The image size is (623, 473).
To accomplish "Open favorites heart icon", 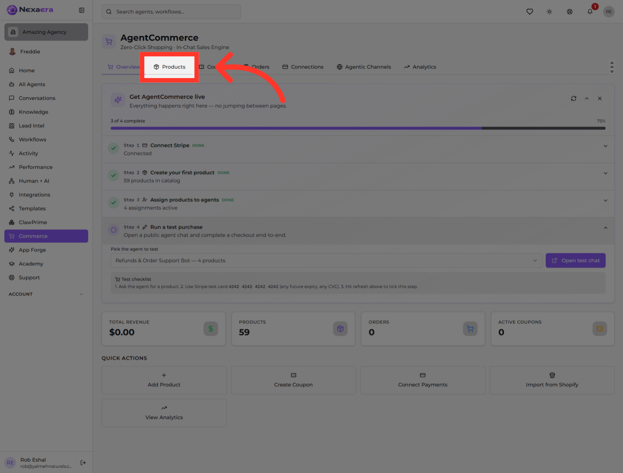I will point(530,12).
